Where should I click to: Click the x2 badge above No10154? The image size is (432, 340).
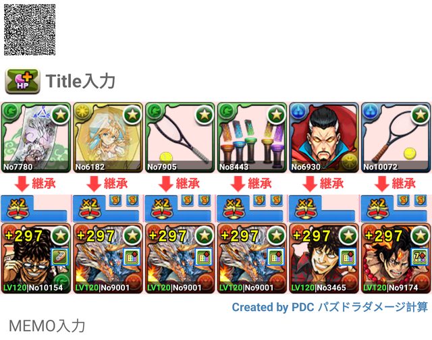click(17, 208)
